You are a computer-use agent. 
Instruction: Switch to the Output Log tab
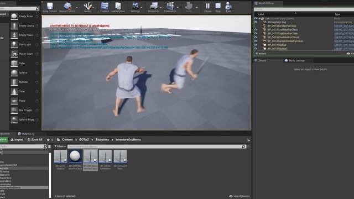point(26,134)
